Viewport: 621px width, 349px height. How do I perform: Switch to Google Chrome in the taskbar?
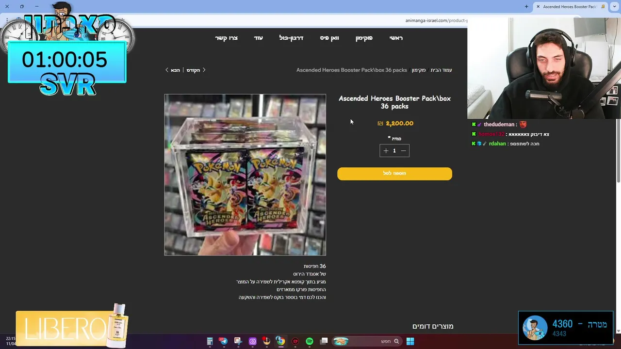[280, 341]
